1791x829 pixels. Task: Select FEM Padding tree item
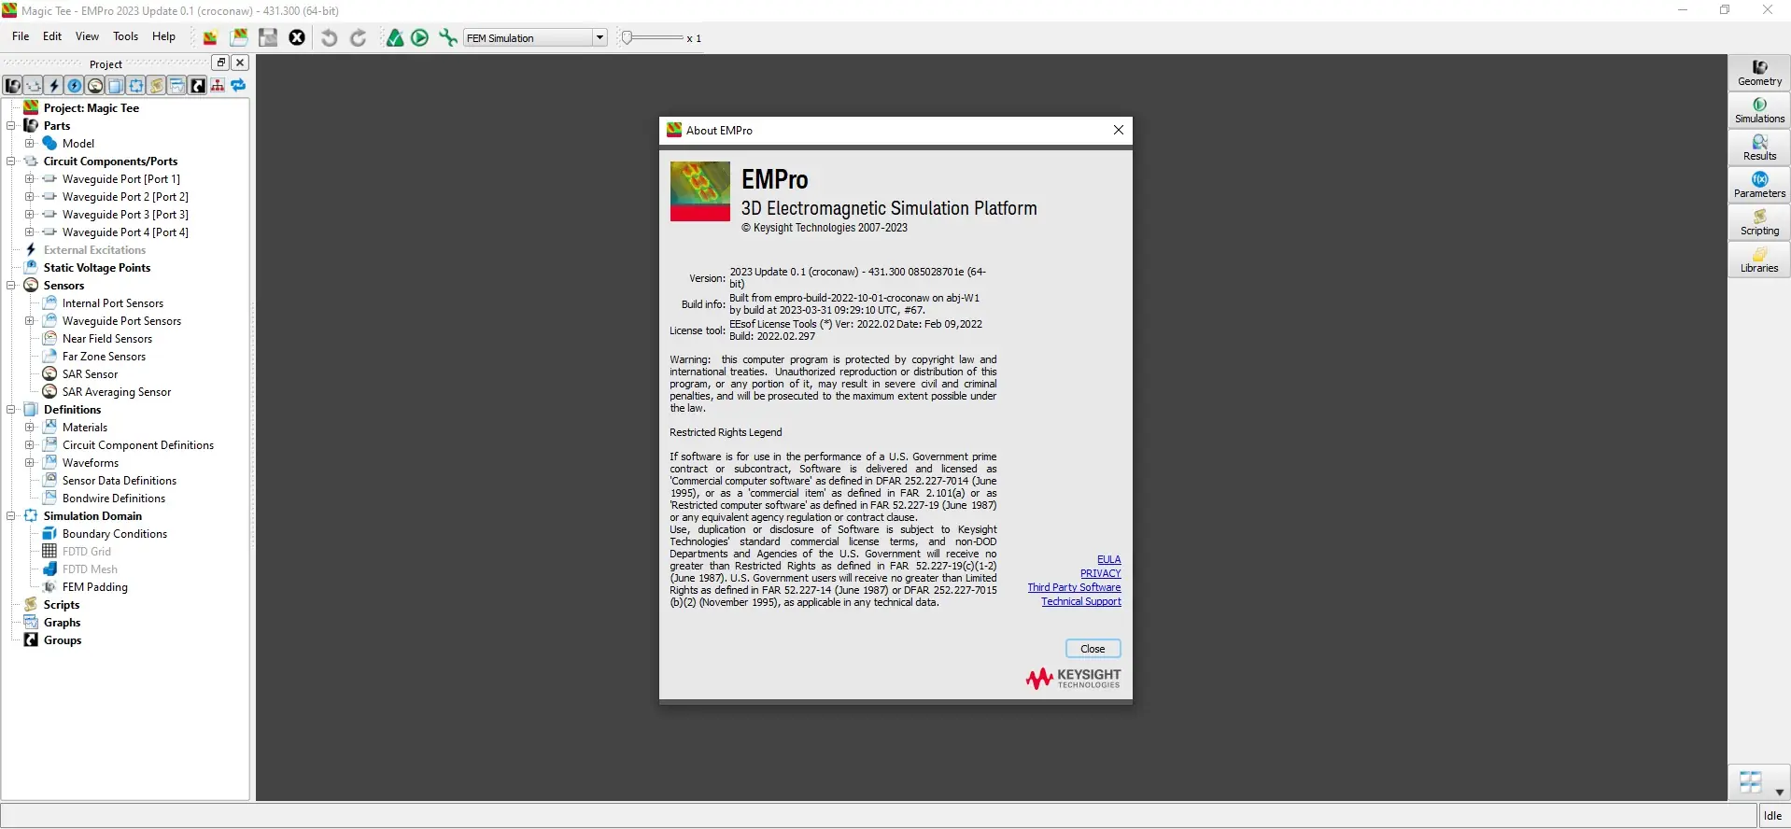[x=95, y=587]
